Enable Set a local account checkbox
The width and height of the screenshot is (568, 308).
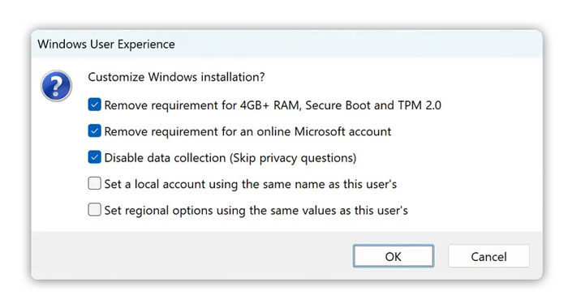point(94,183)
